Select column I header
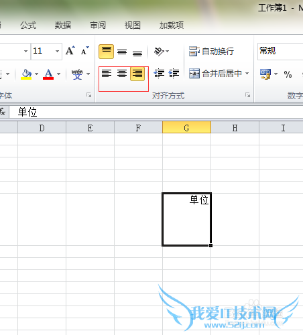Image resolution: width=303 pixels, height=335 pixels. pos(281,128)
